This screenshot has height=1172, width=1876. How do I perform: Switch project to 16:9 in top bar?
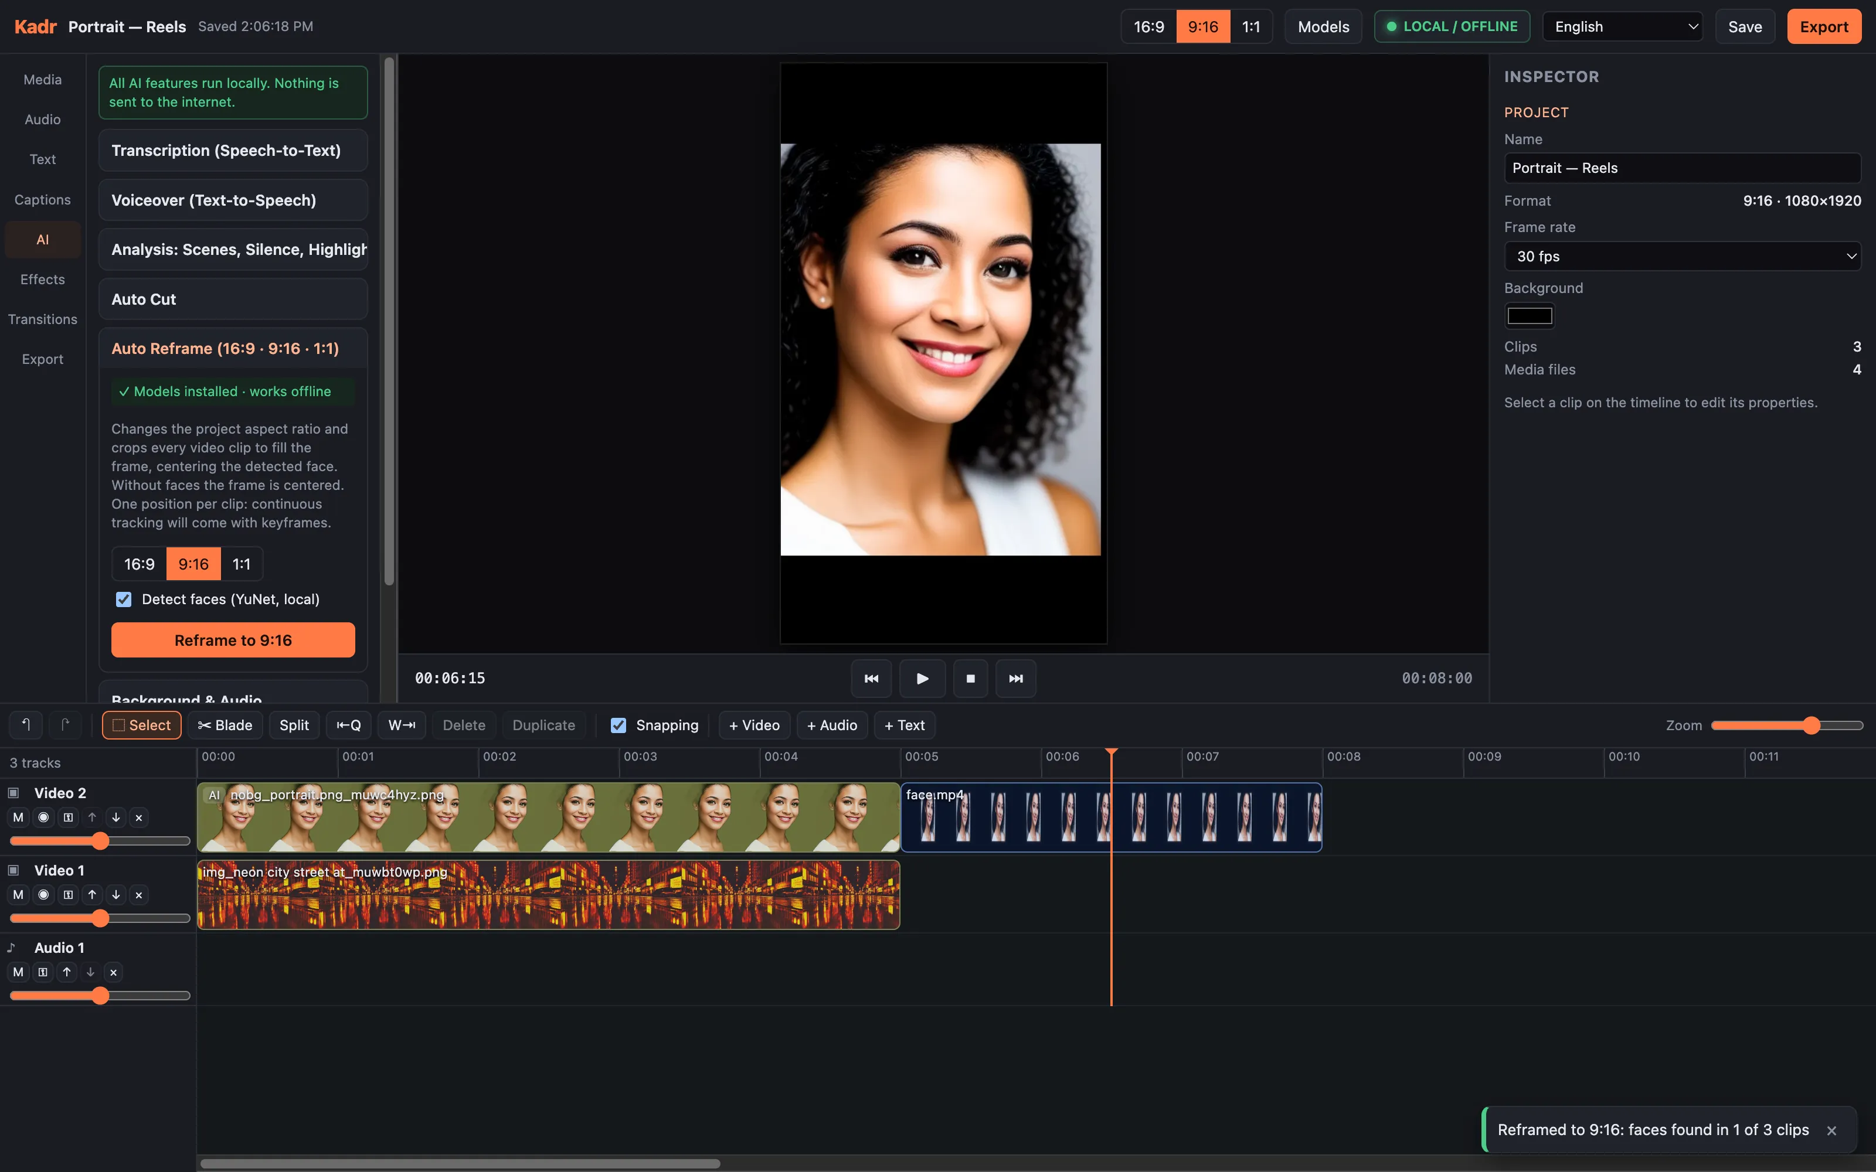[x=1149, y=26]
